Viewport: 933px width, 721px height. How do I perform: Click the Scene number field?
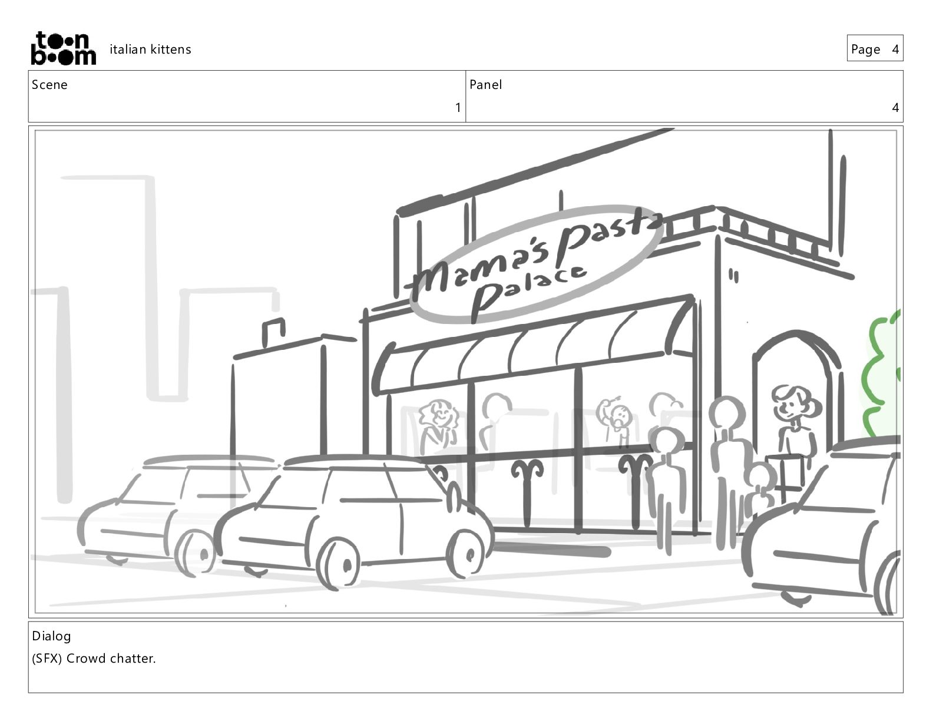click(247, 97)
